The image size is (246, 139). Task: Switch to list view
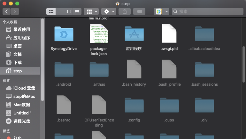[x=60, y=11]
